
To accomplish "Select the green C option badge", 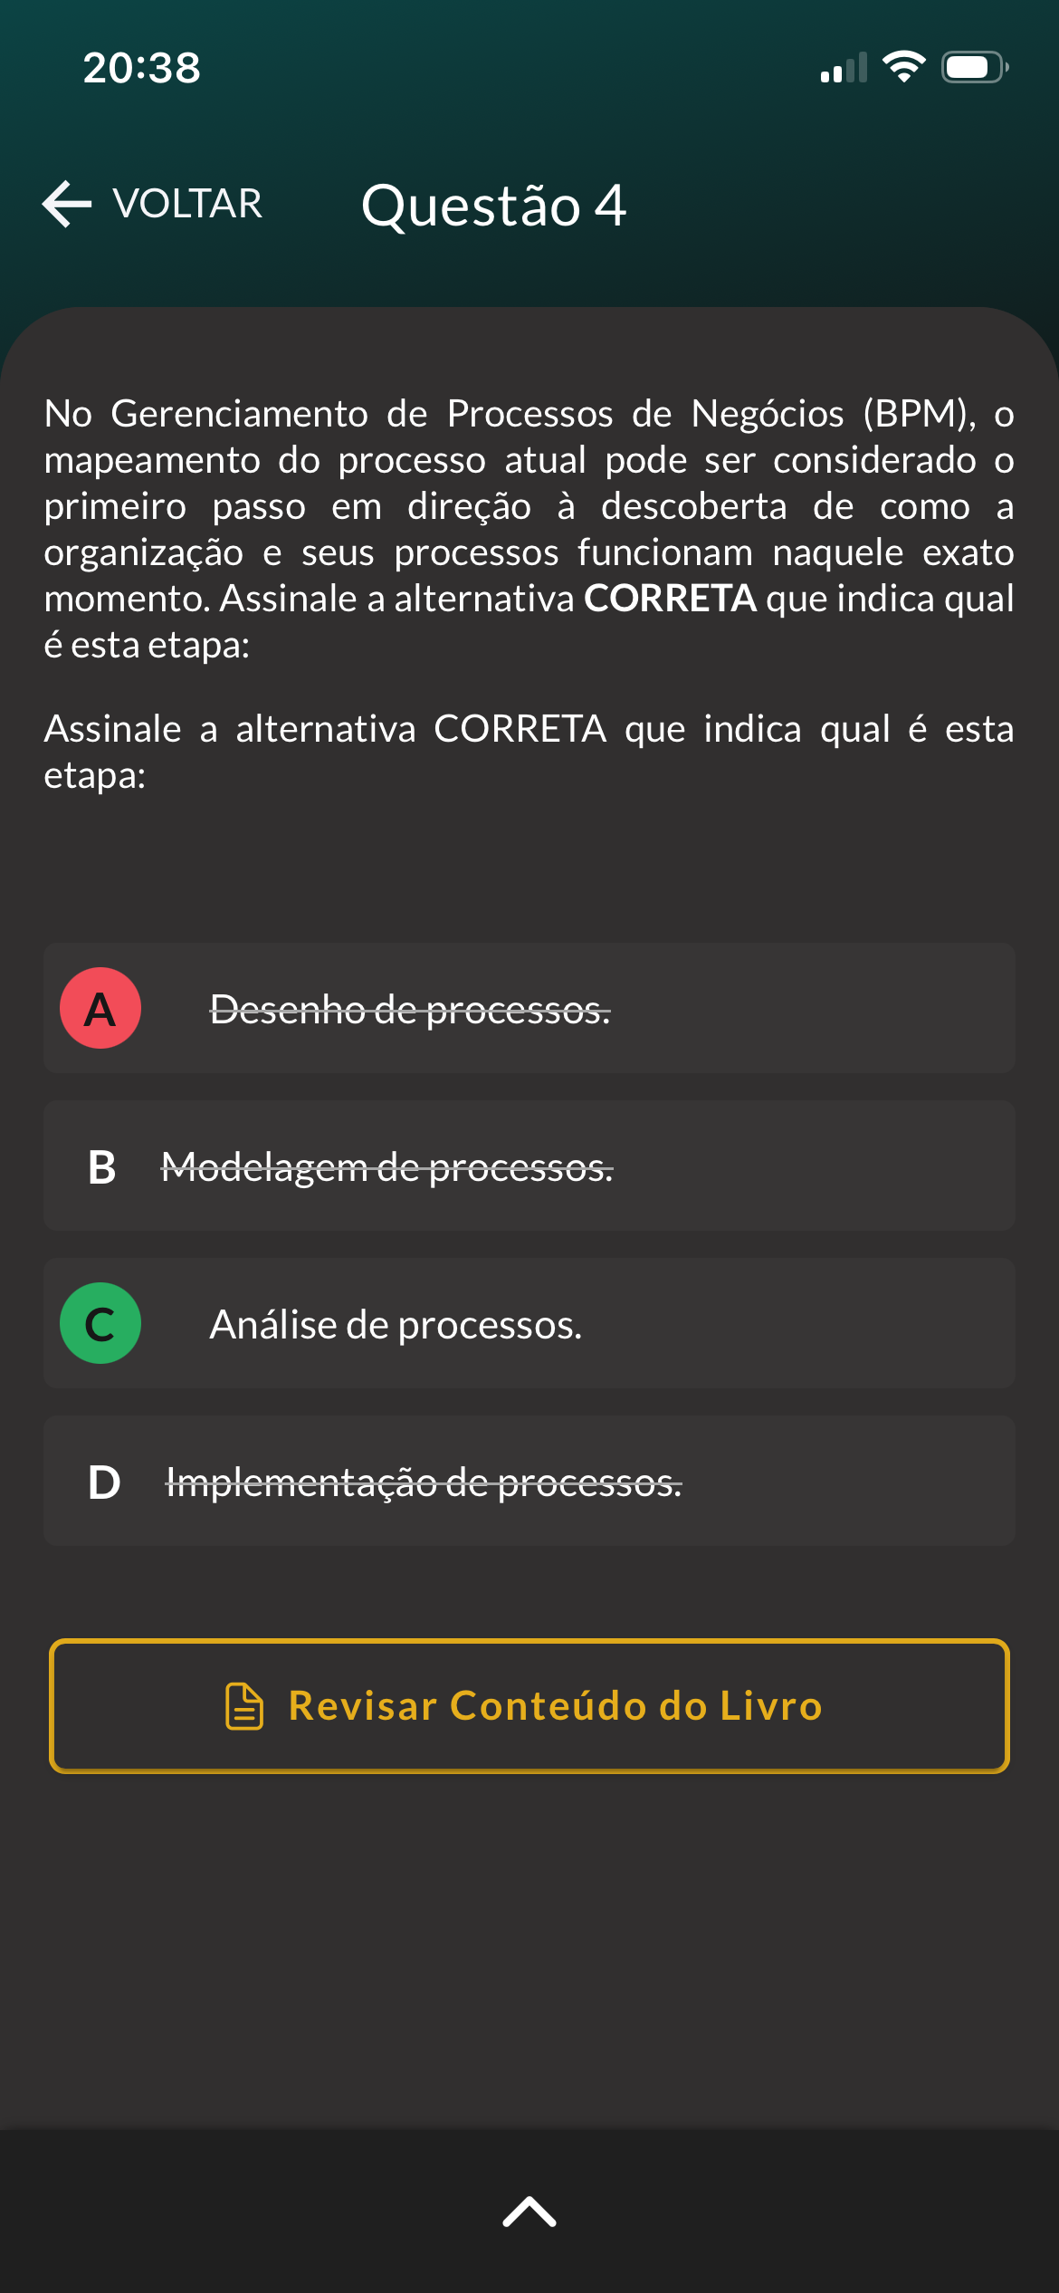I will [100, 1323].
